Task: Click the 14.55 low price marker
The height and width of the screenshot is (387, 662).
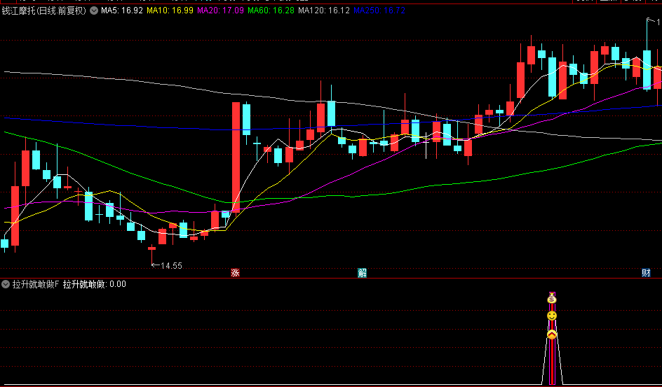Action: click(x=167, y=266)
